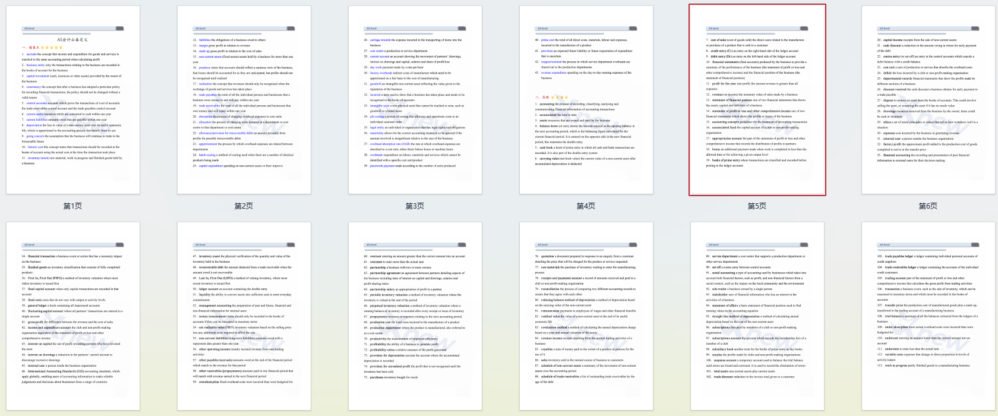Select the page 6 thumbnail starting with capital income

[928, 100]
